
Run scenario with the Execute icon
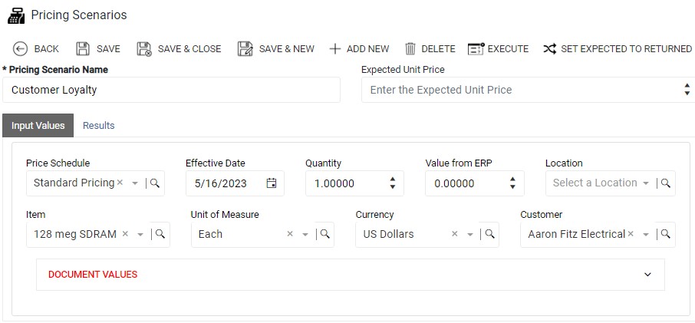pos(476,49)
